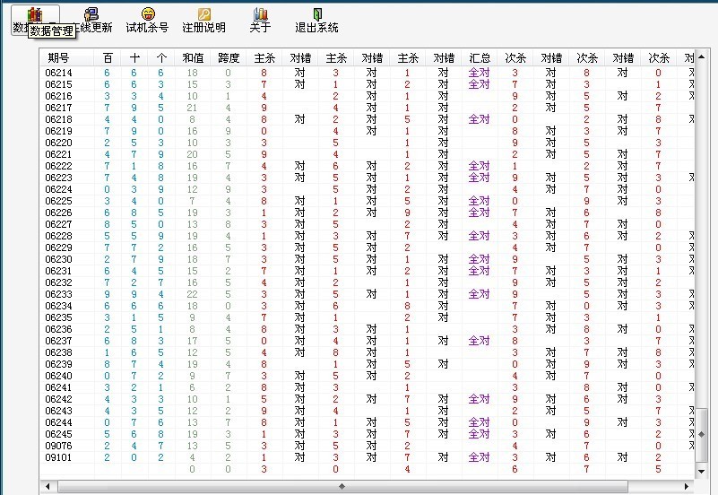Select row 06221 in the table
Viewport: 718px width, 495px height.
pos(368,154)
